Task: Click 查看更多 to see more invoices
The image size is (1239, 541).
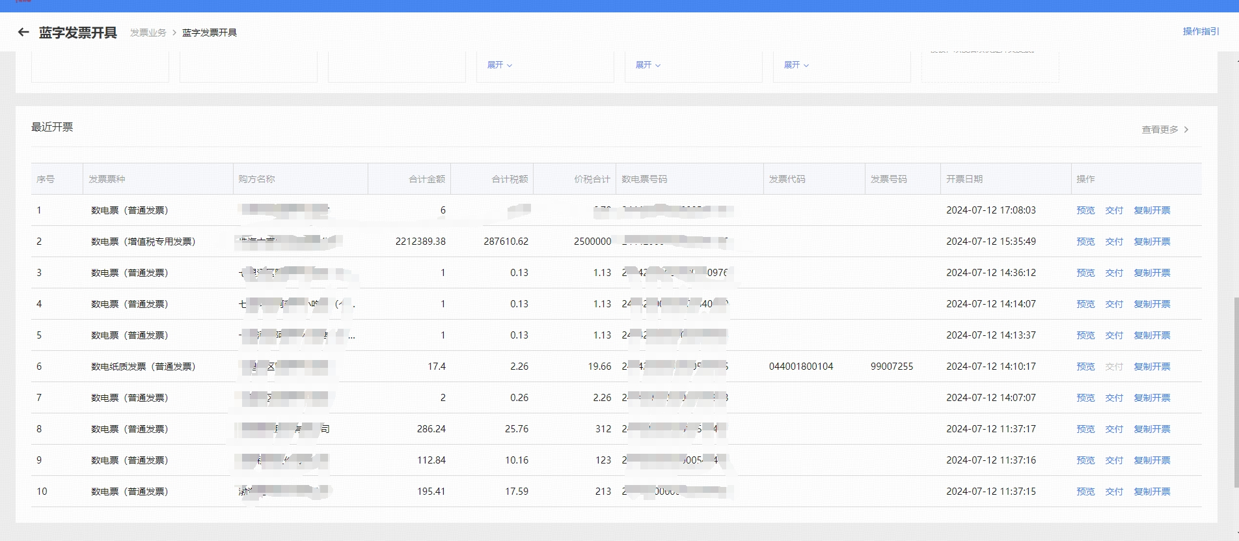Action: coord(1165,130)
